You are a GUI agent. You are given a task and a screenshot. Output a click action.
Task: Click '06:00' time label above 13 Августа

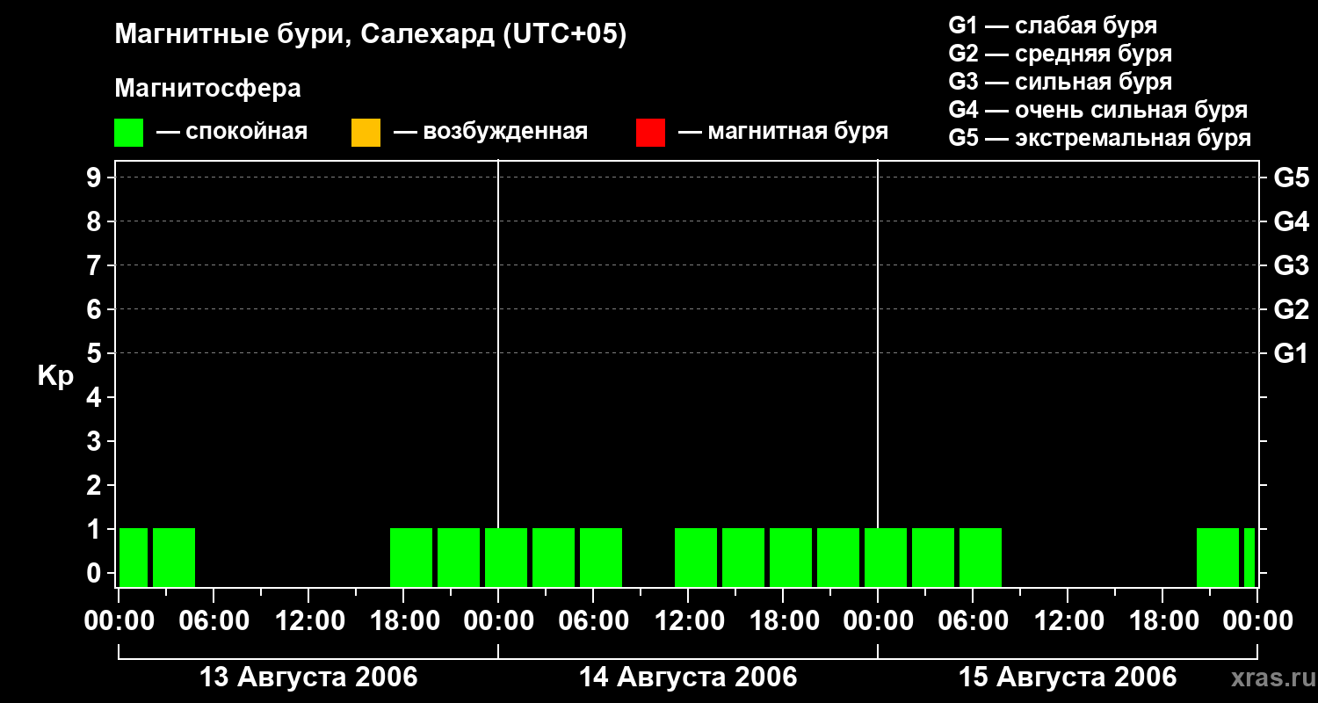pyautogui.click(x=214, y=621)
